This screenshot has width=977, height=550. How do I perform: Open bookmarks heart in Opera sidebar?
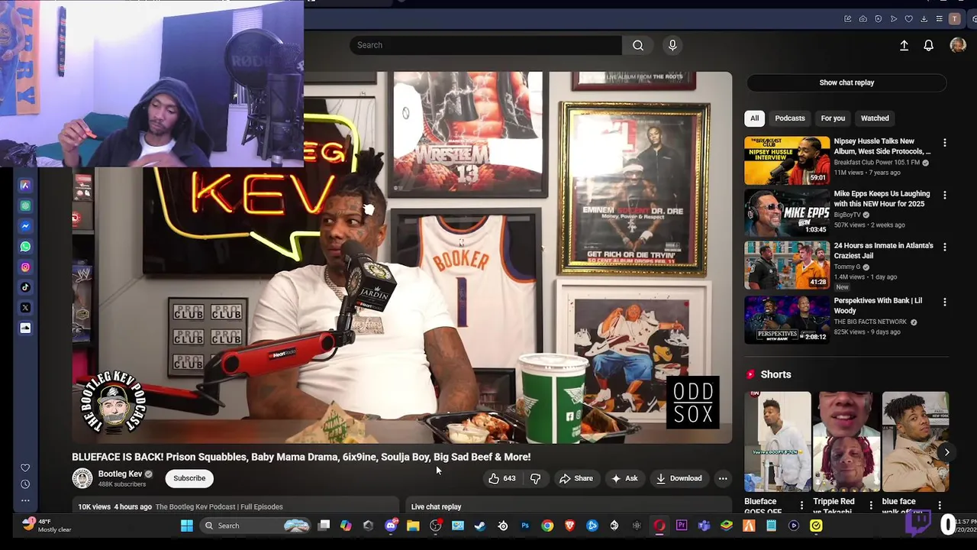pos(25,467)
